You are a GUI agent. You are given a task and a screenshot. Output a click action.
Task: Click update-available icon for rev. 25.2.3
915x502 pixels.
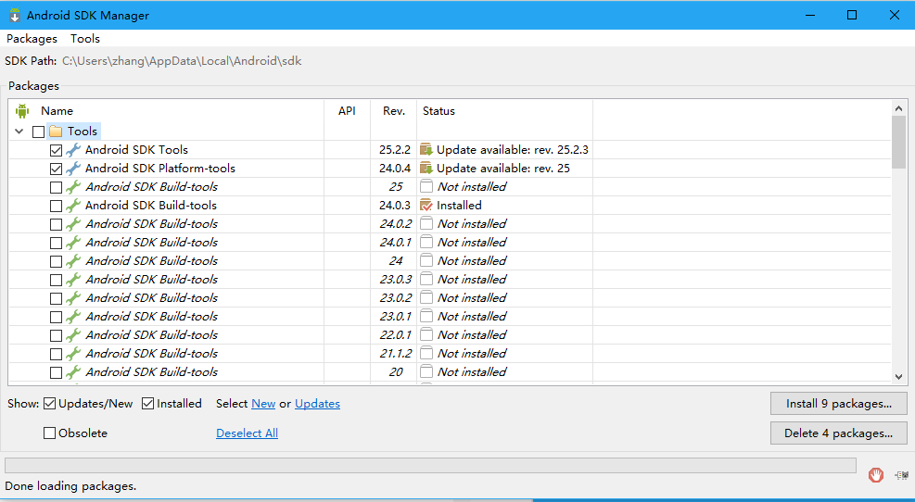(x=426, y=150)
